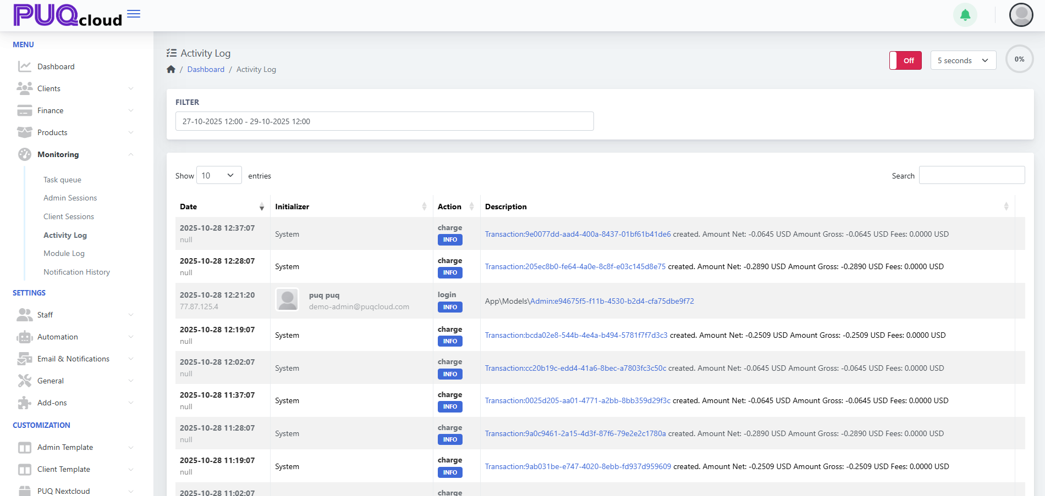Toggle the auto-refresh Off switch
Viewport: 1045px width, 496px height.
(905, 60)
